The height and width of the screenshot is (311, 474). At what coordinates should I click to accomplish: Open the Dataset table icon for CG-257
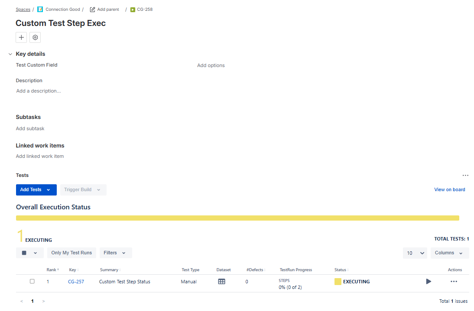click(221, 282)
